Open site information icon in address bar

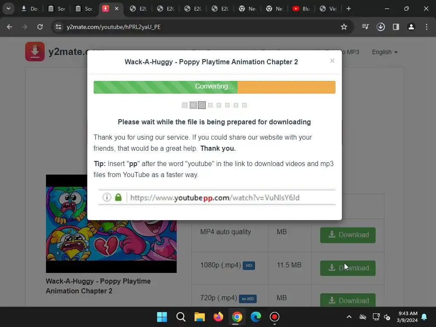point(58,27)
